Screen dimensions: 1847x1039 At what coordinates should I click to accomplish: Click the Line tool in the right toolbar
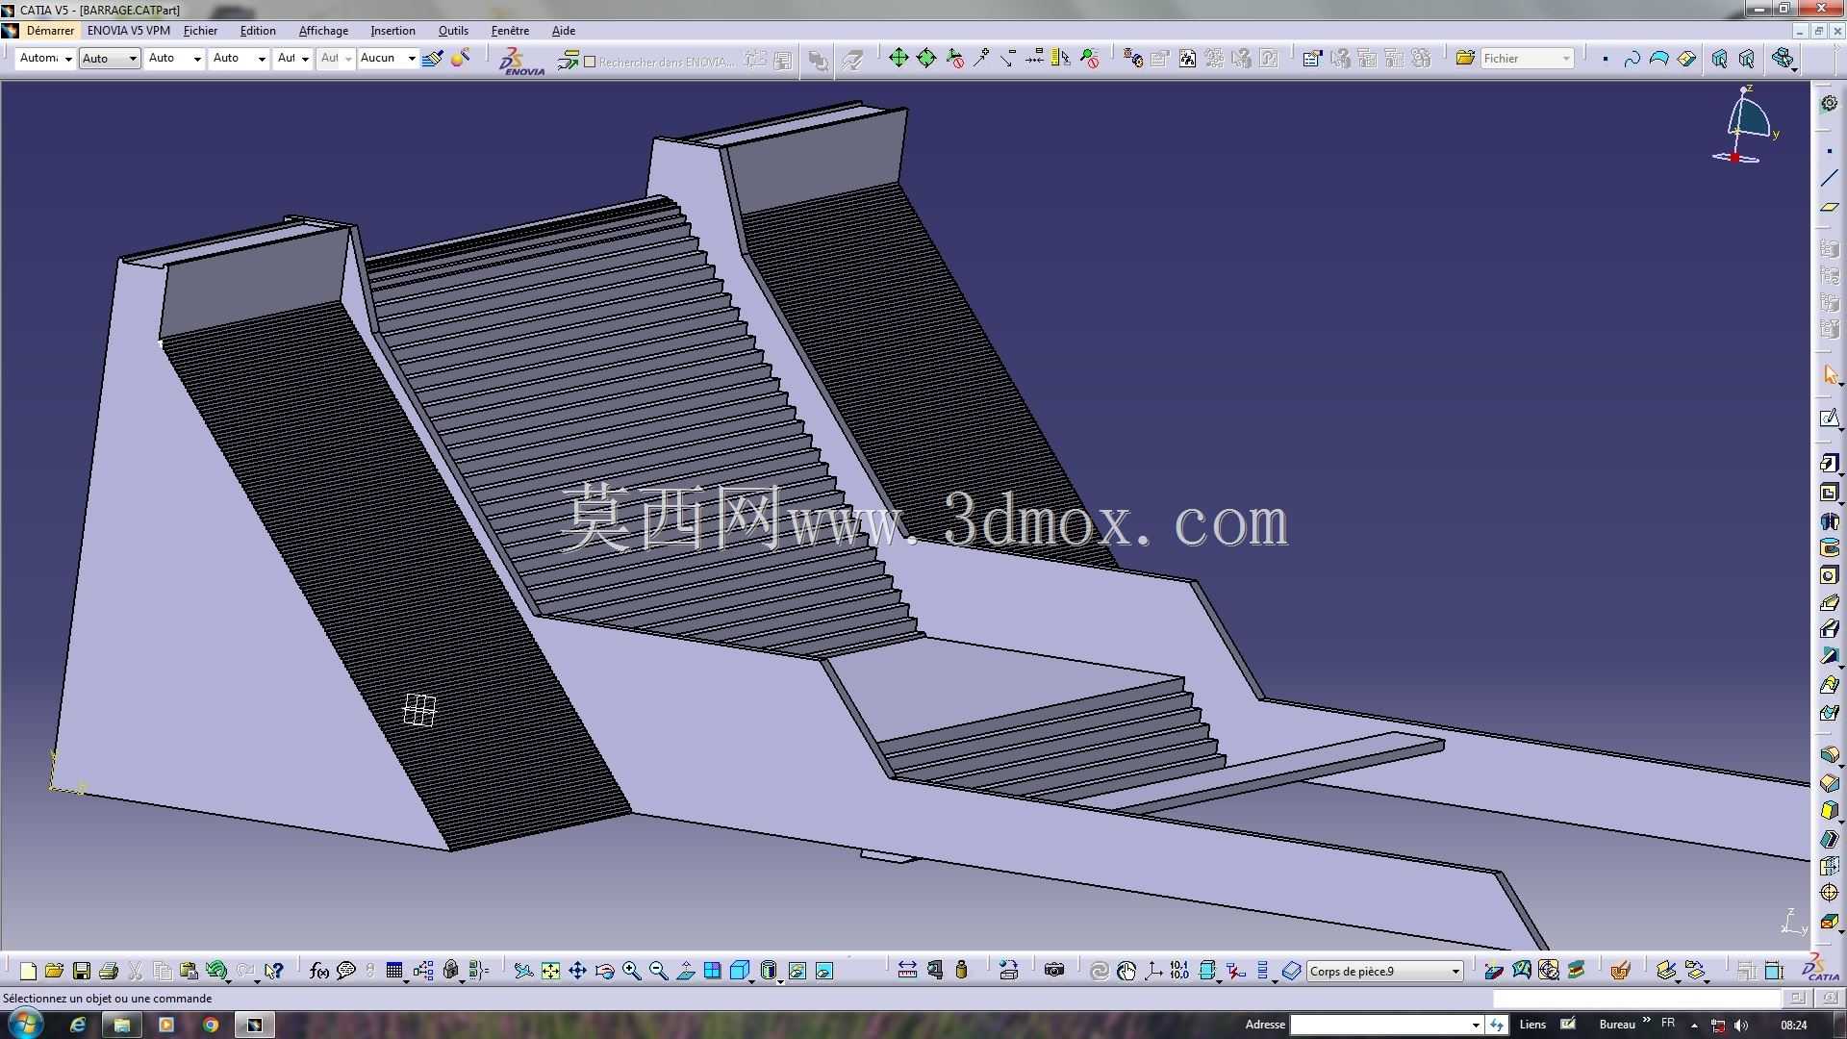pyautogui.click(x=1829, y=179)
